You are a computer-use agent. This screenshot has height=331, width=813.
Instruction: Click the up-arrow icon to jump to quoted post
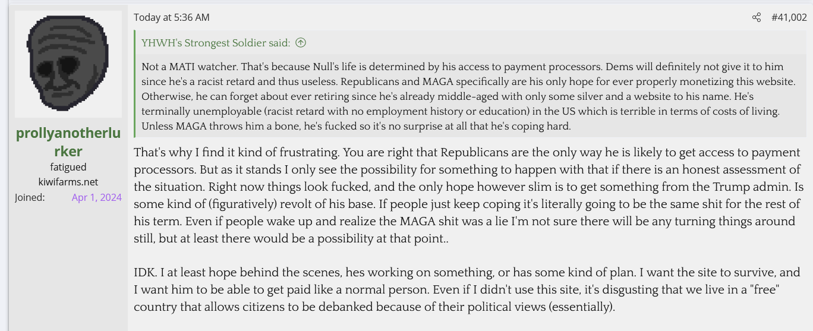tap(301, 43)
